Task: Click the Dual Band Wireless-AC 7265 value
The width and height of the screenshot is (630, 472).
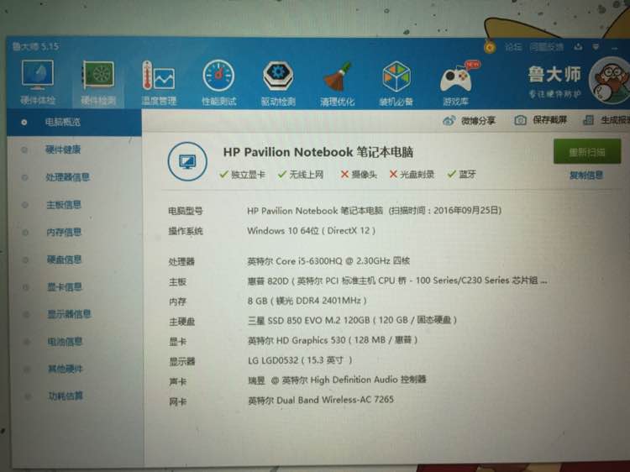Action: tap(321, 400)
